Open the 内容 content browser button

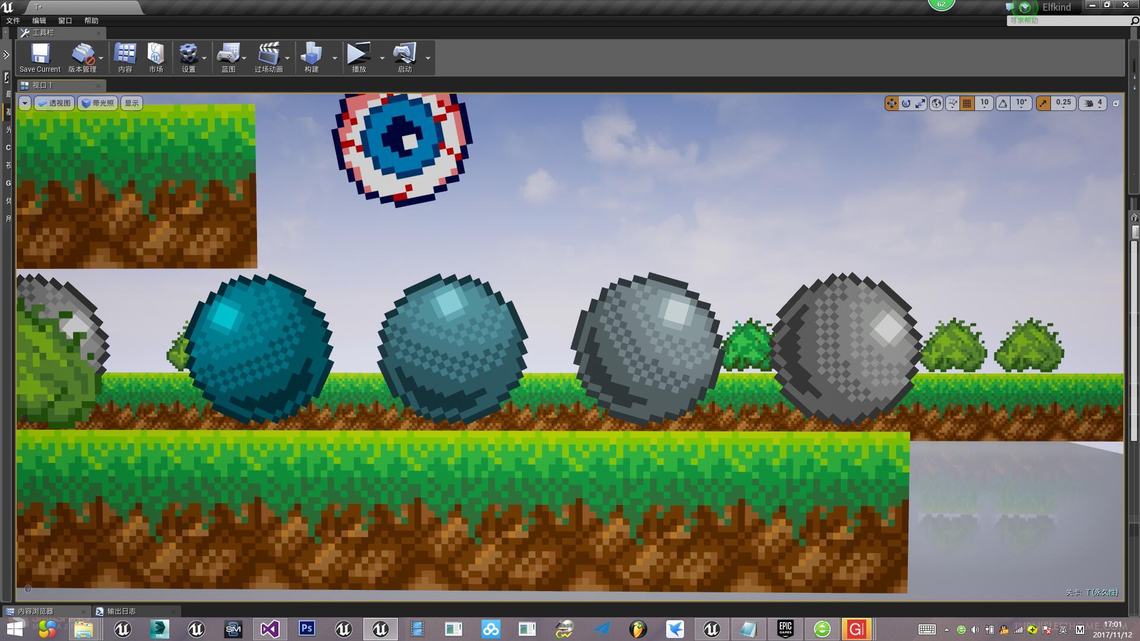pyautogui.click(x=125, y=58)
